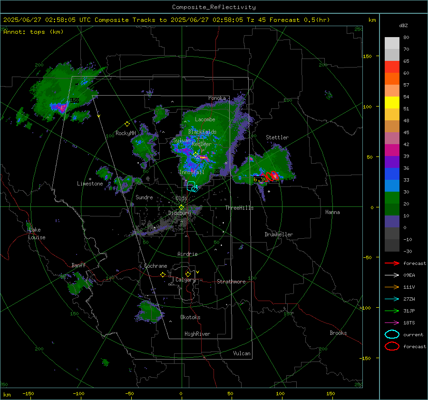This screenshot has width=428, height=400.
Task: Click the Stettler city label
Action: pos(277,137)
